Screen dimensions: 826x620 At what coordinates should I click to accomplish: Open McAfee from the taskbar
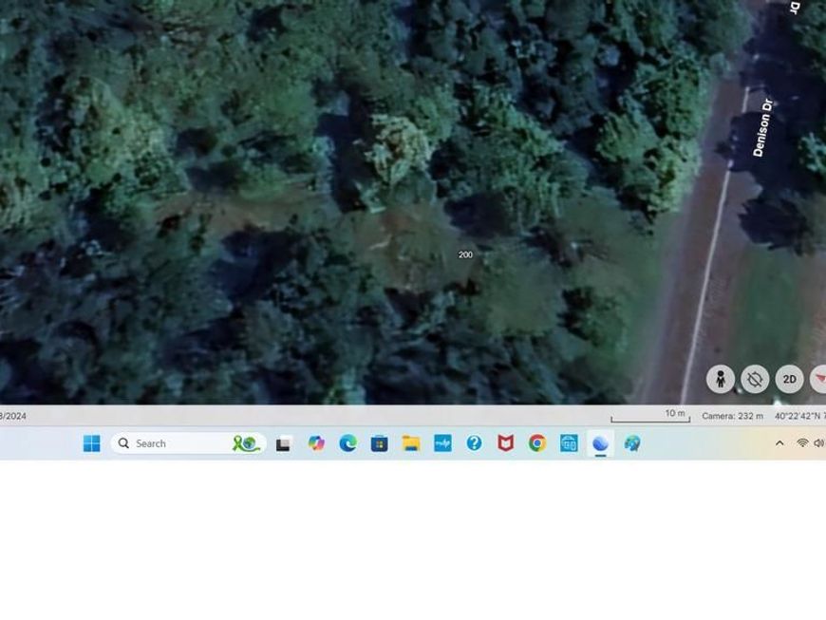coord(506,443)
